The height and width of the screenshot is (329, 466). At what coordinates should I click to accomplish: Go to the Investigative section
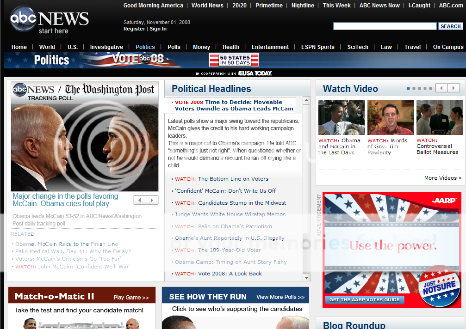tap(106, 47)
